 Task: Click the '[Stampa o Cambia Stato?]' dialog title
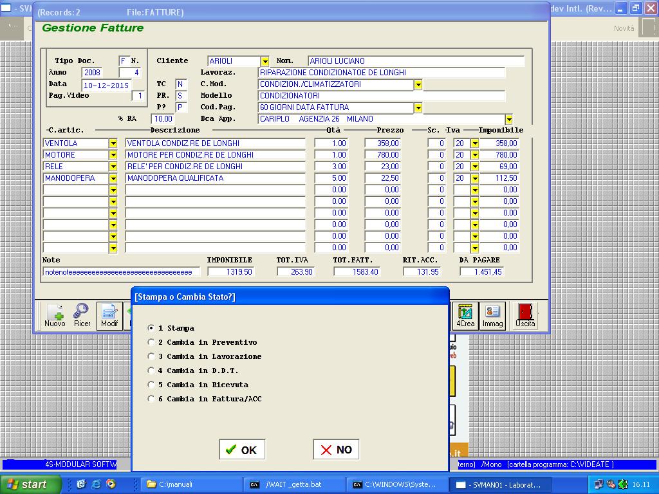click(185, 297)
